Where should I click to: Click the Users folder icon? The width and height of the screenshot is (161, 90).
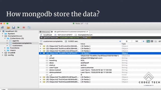pos(8,50)
